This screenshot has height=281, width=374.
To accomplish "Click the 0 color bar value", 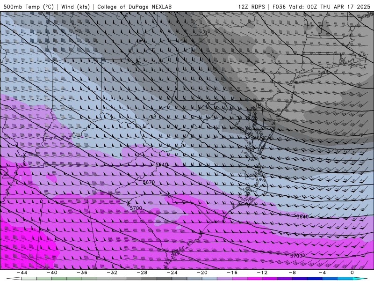I will [x=352, y=273].
